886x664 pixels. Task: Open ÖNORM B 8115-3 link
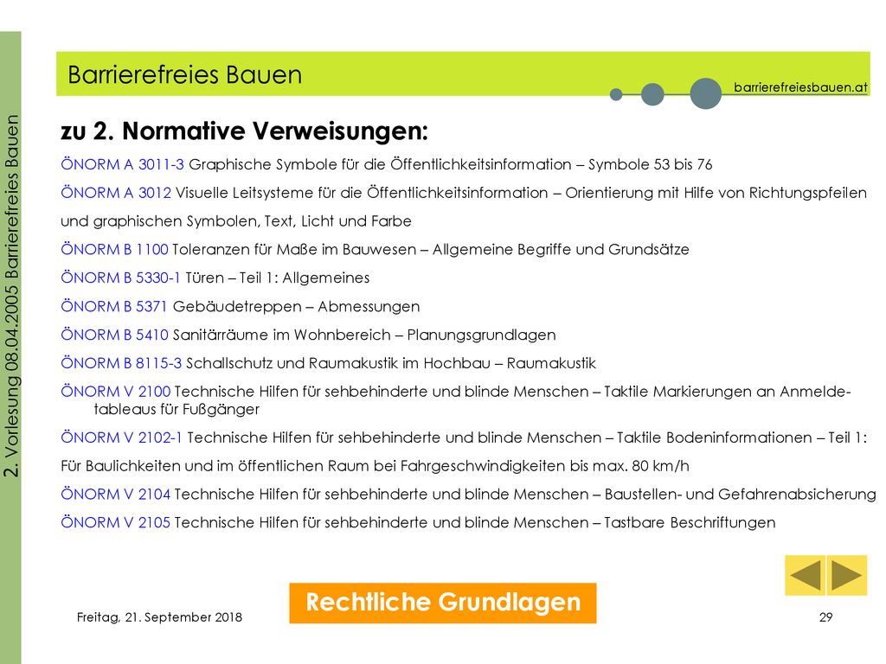click(x=121, y=362)
